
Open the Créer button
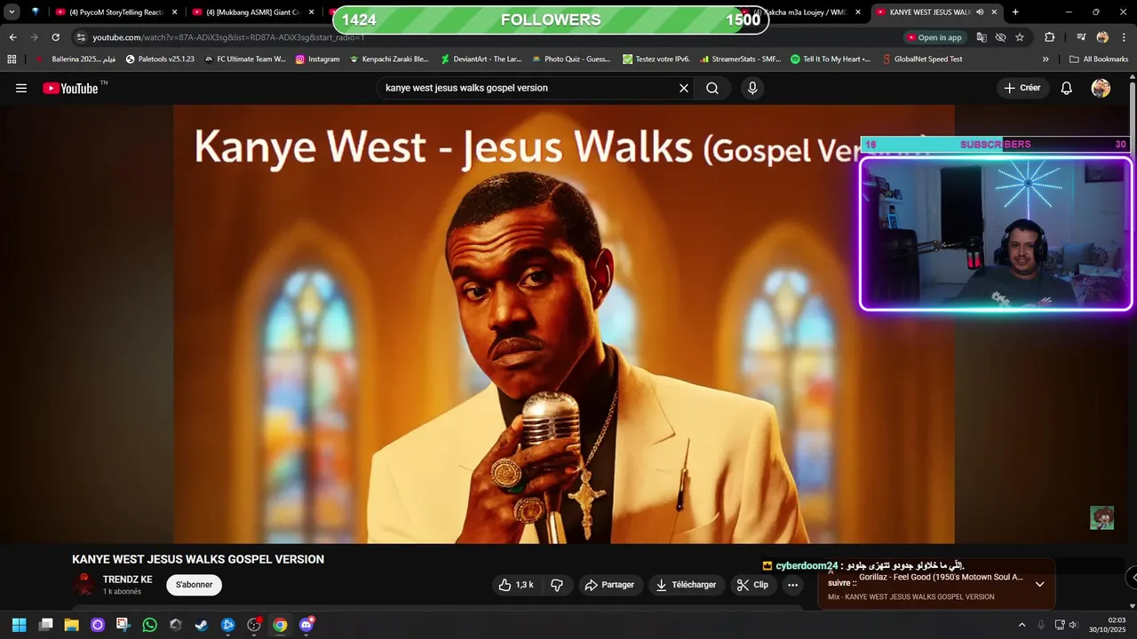point(1022,88)
